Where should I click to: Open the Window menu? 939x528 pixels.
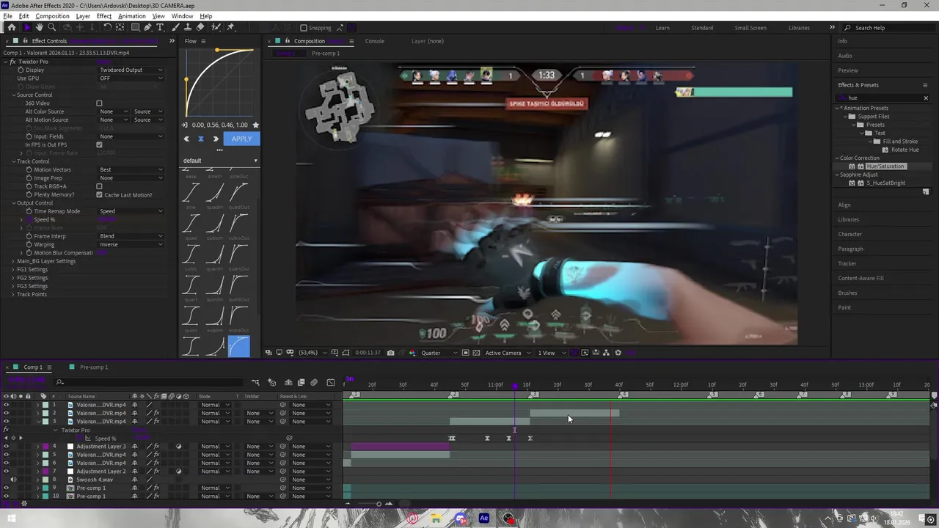click(x=182, y=16)
